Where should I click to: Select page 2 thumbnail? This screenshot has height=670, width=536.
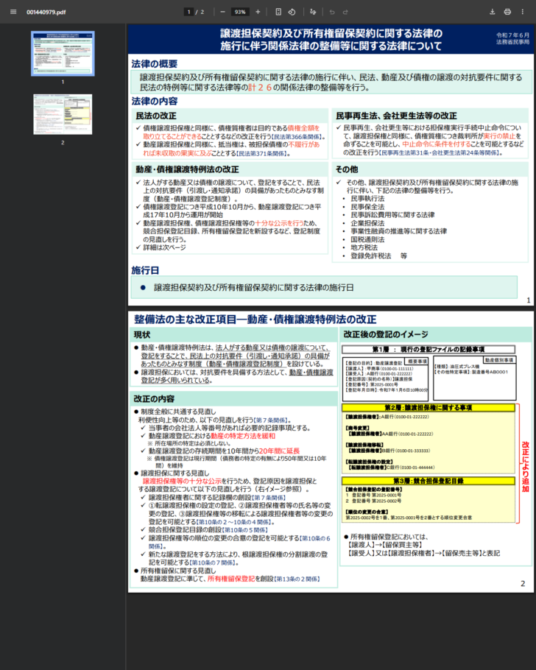click(x=63, y=114)
